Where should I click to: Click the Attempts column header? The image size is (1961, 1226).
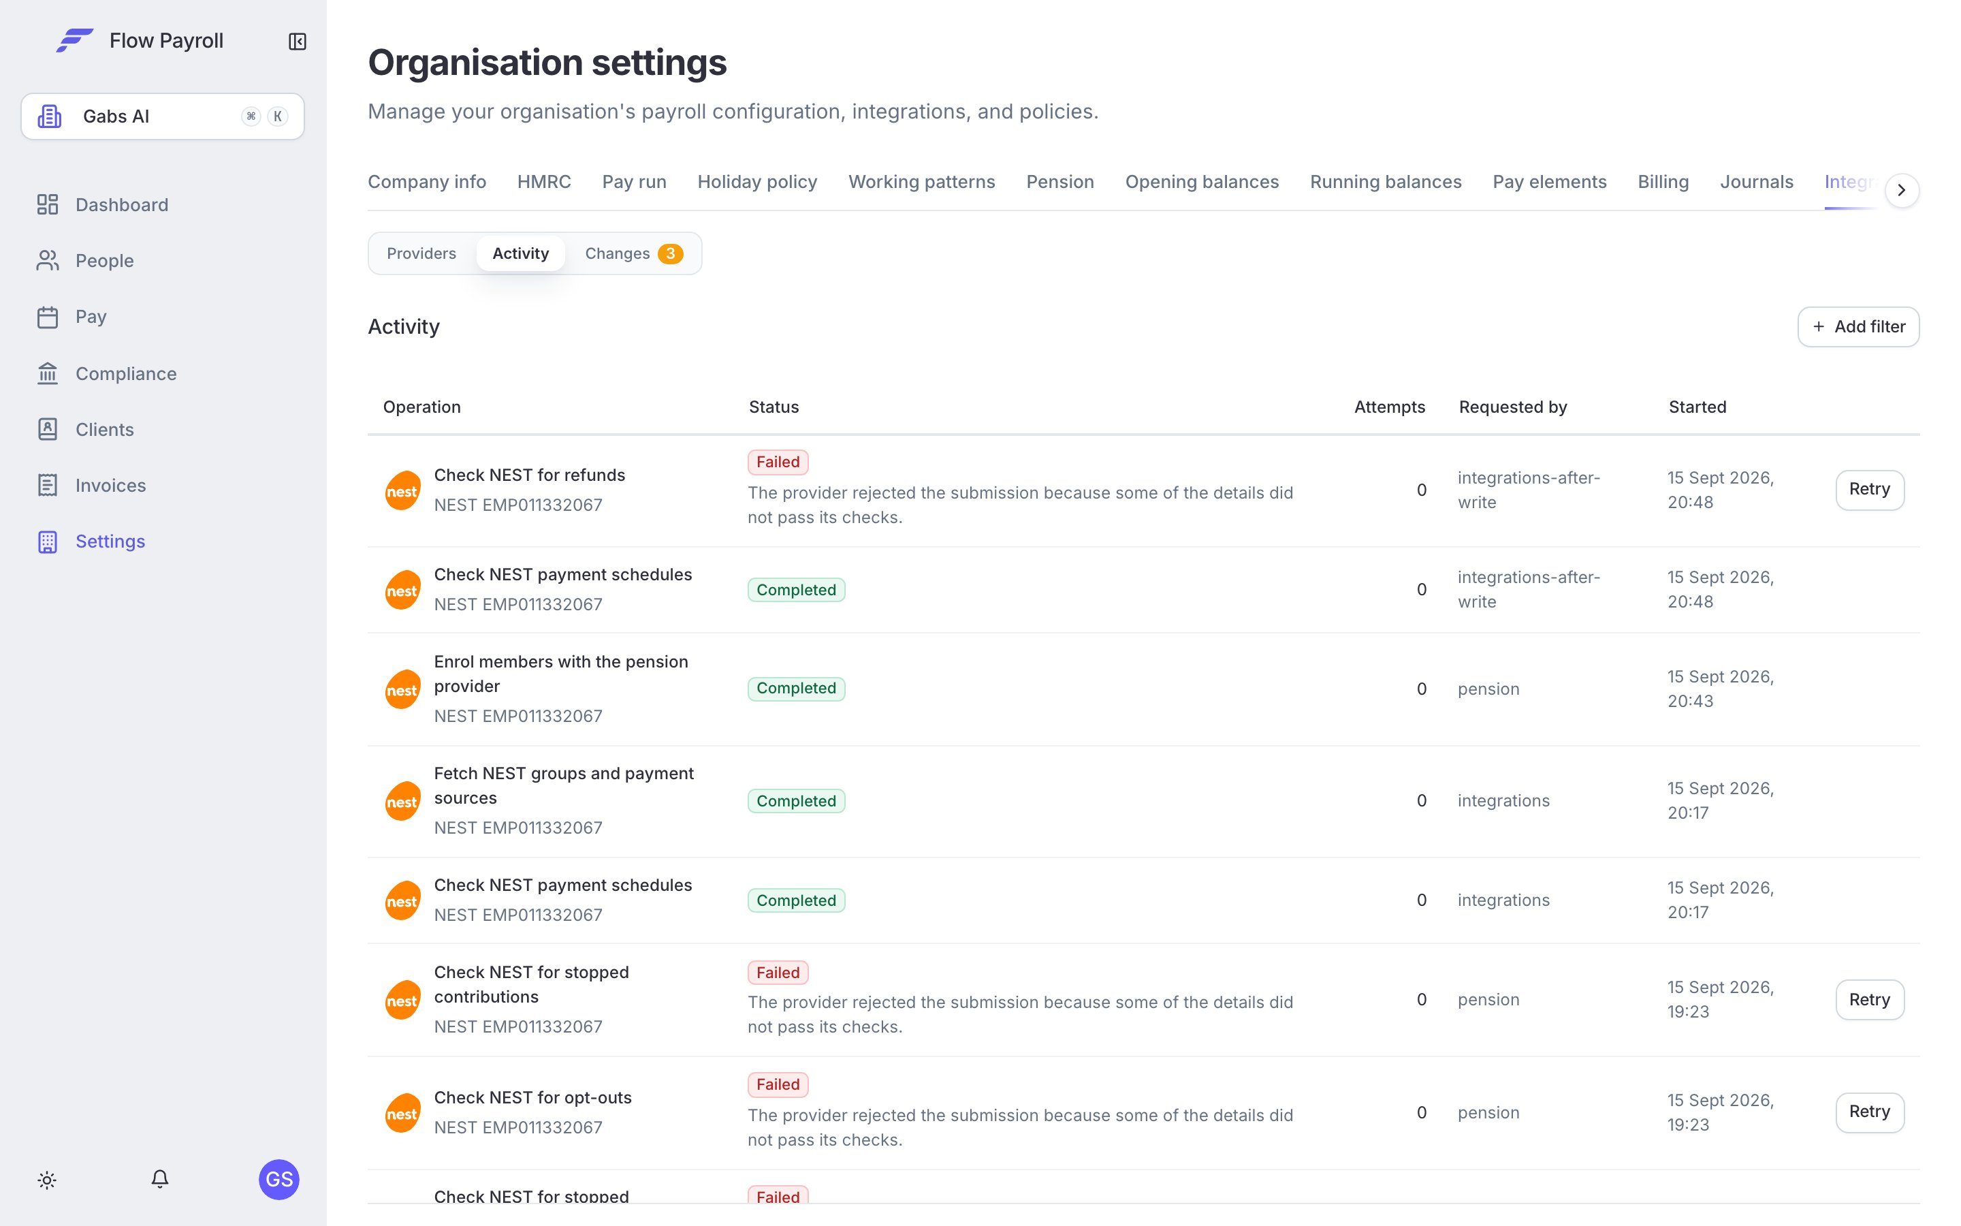pyautogui.click(x=1389, y=407)
